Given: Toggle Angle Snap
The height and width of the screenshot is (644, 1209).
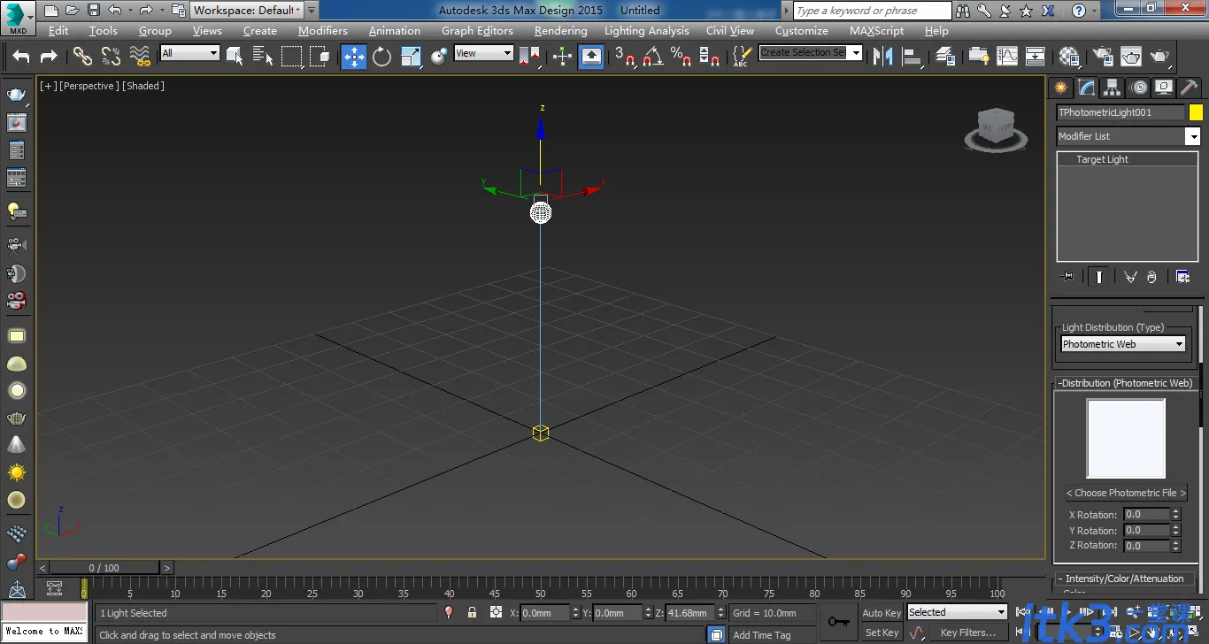Looking at the screenshot, I should pos(653,57).
